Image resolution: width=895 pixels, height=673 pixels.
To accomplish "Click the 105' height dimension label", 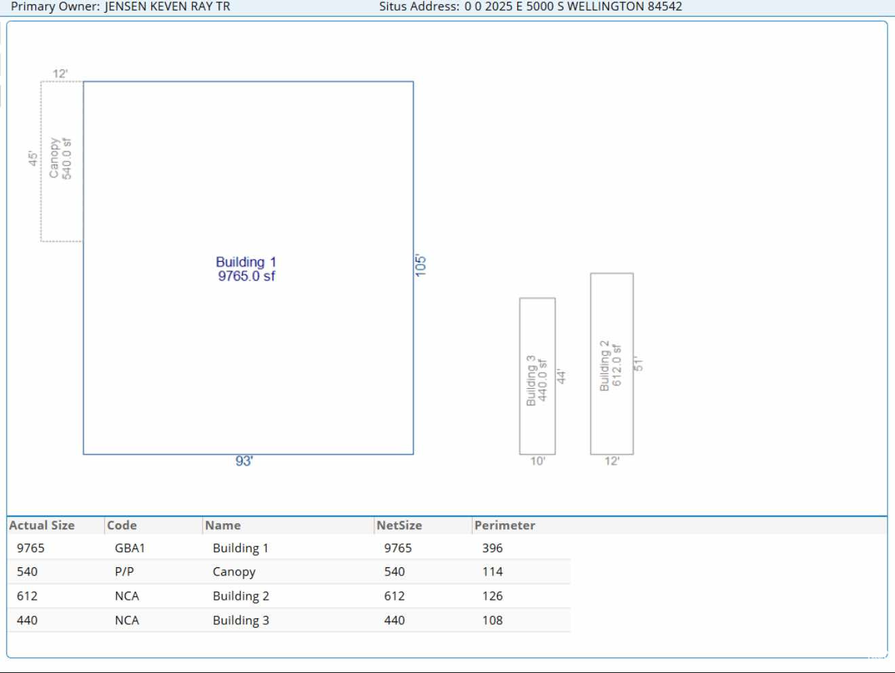I will (x=421, y=265).
